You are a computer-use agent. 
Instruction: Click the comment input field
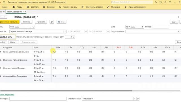[x=38, y=99]
